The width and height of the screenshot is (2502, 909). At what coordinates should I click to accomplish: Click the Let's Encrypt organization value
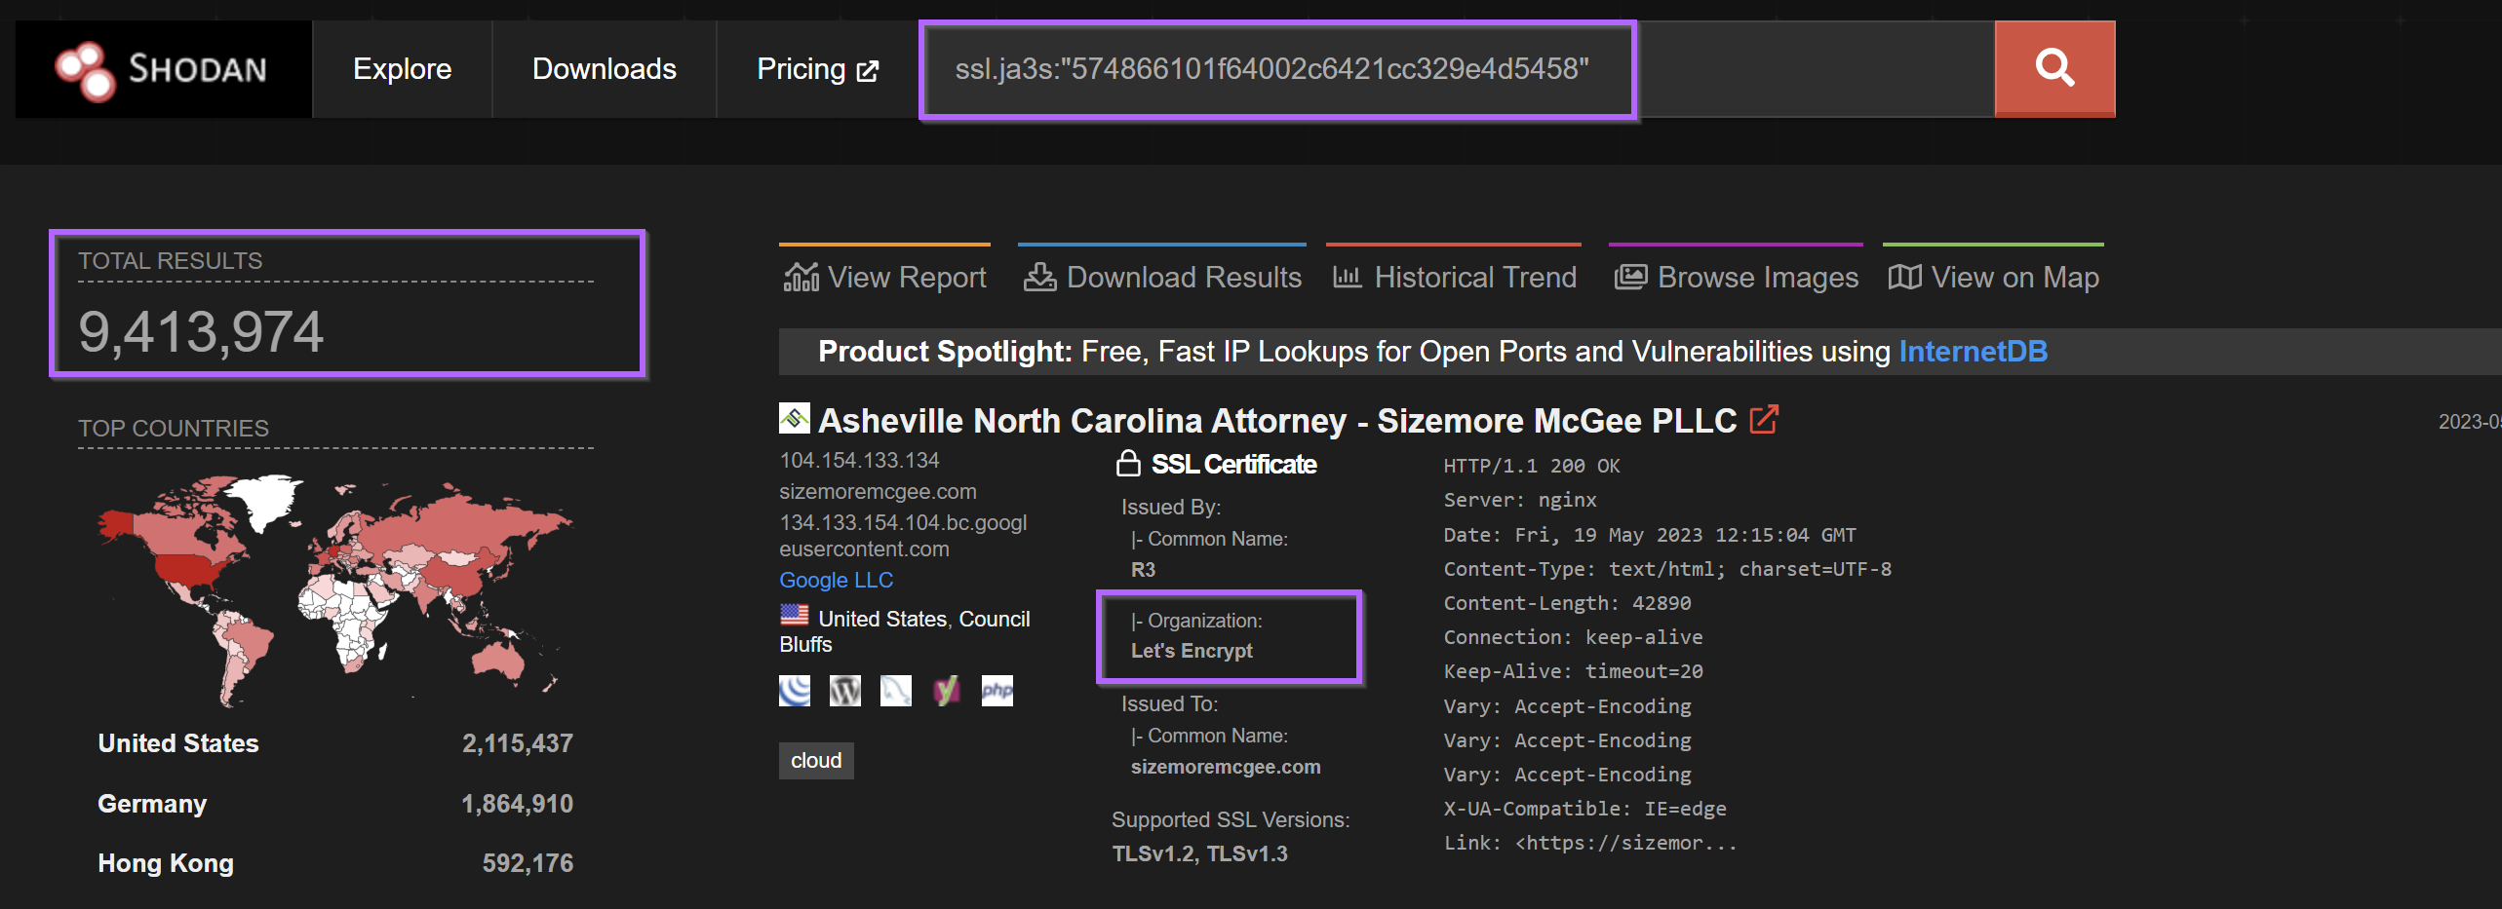point(1192,651)
